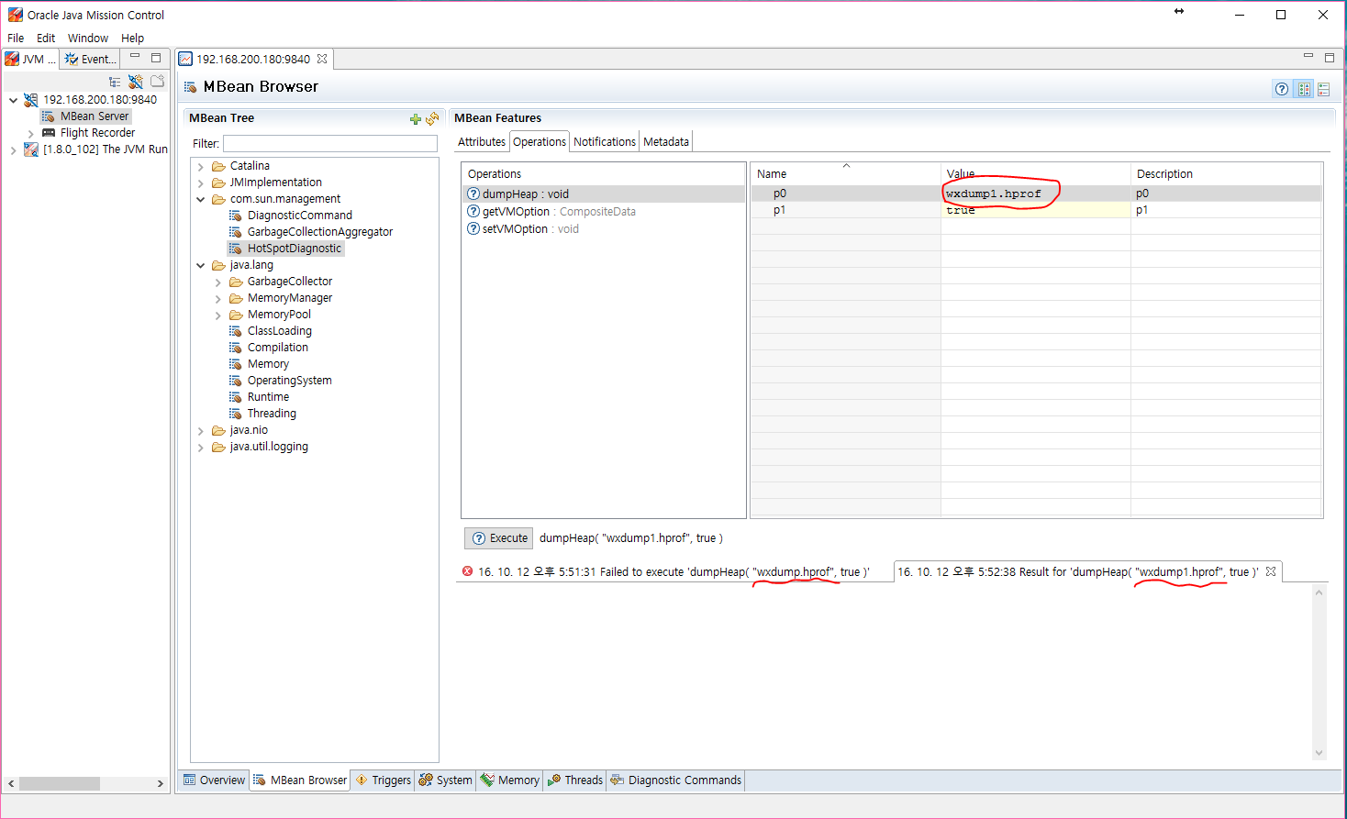Click the JVM Browser horizontal scrollbar

tap(60, 784)
